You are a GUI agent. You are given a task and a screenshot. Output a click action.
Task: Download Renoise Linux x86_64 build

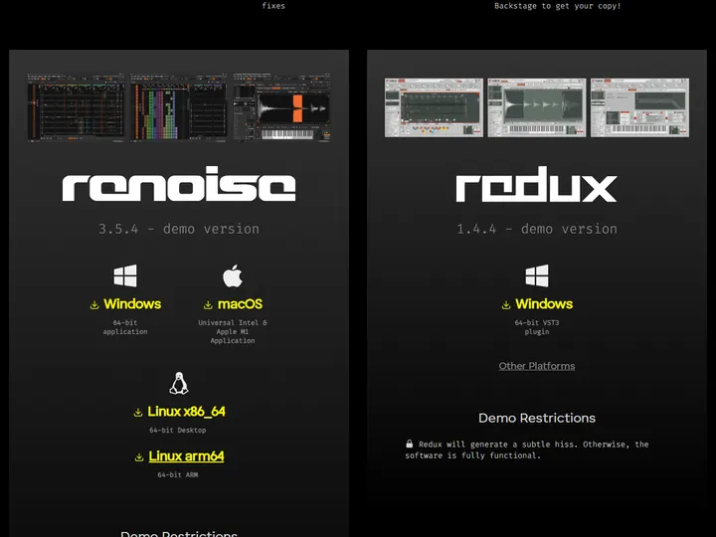click(x=186, y=412)
